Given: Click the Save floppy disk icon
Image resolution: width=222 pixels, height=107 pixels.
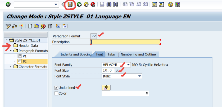Looking at the screenshot, I should pyautogui.click(x=70, y=5).
